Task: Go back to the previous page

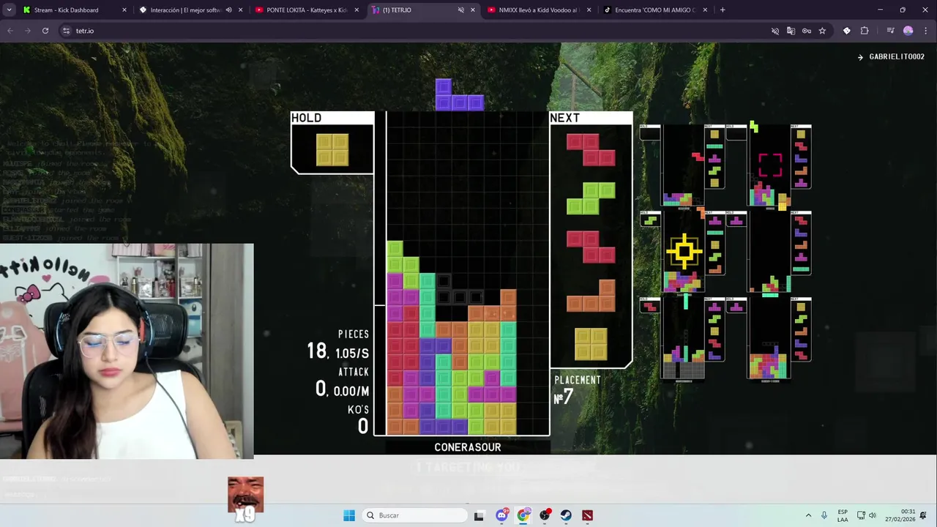Action: pos(10,31)
